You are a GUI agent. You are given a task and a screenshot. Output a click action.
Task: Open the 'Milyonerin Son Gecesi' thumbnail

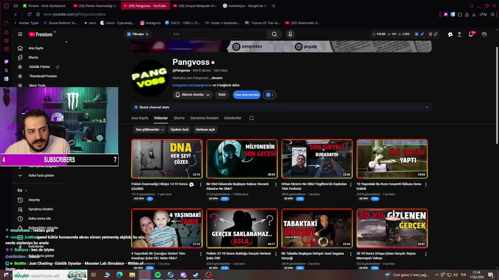click(x=242, y=159)
